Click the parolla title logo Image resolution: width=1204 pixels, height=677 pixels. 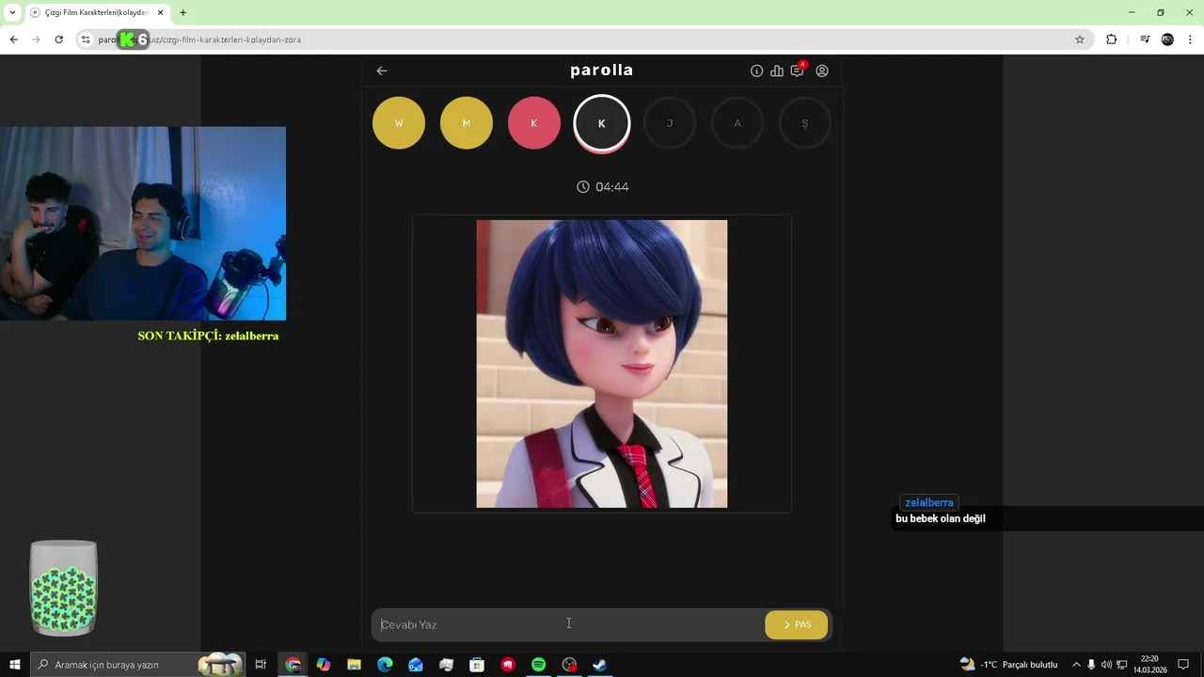click(x=602, y=71)
